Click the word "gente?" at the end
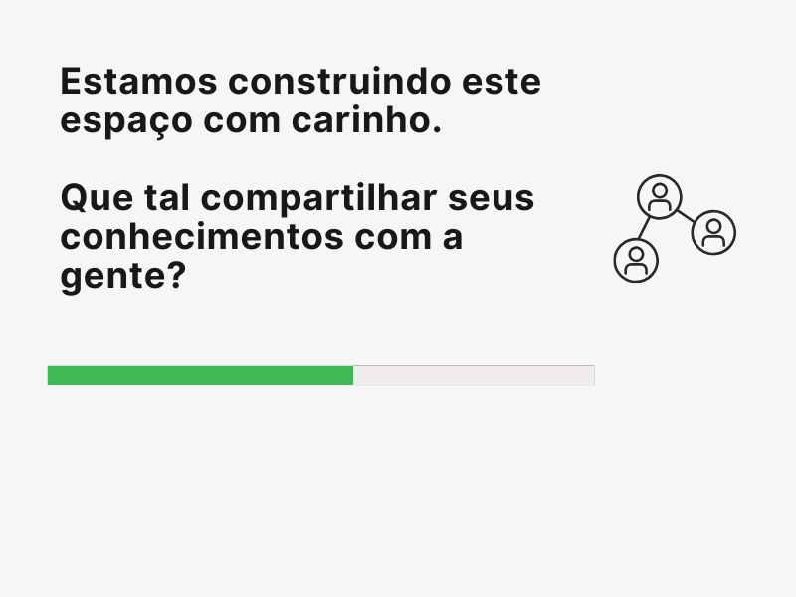The image size is (796, 597). click(x=123, y=278)
